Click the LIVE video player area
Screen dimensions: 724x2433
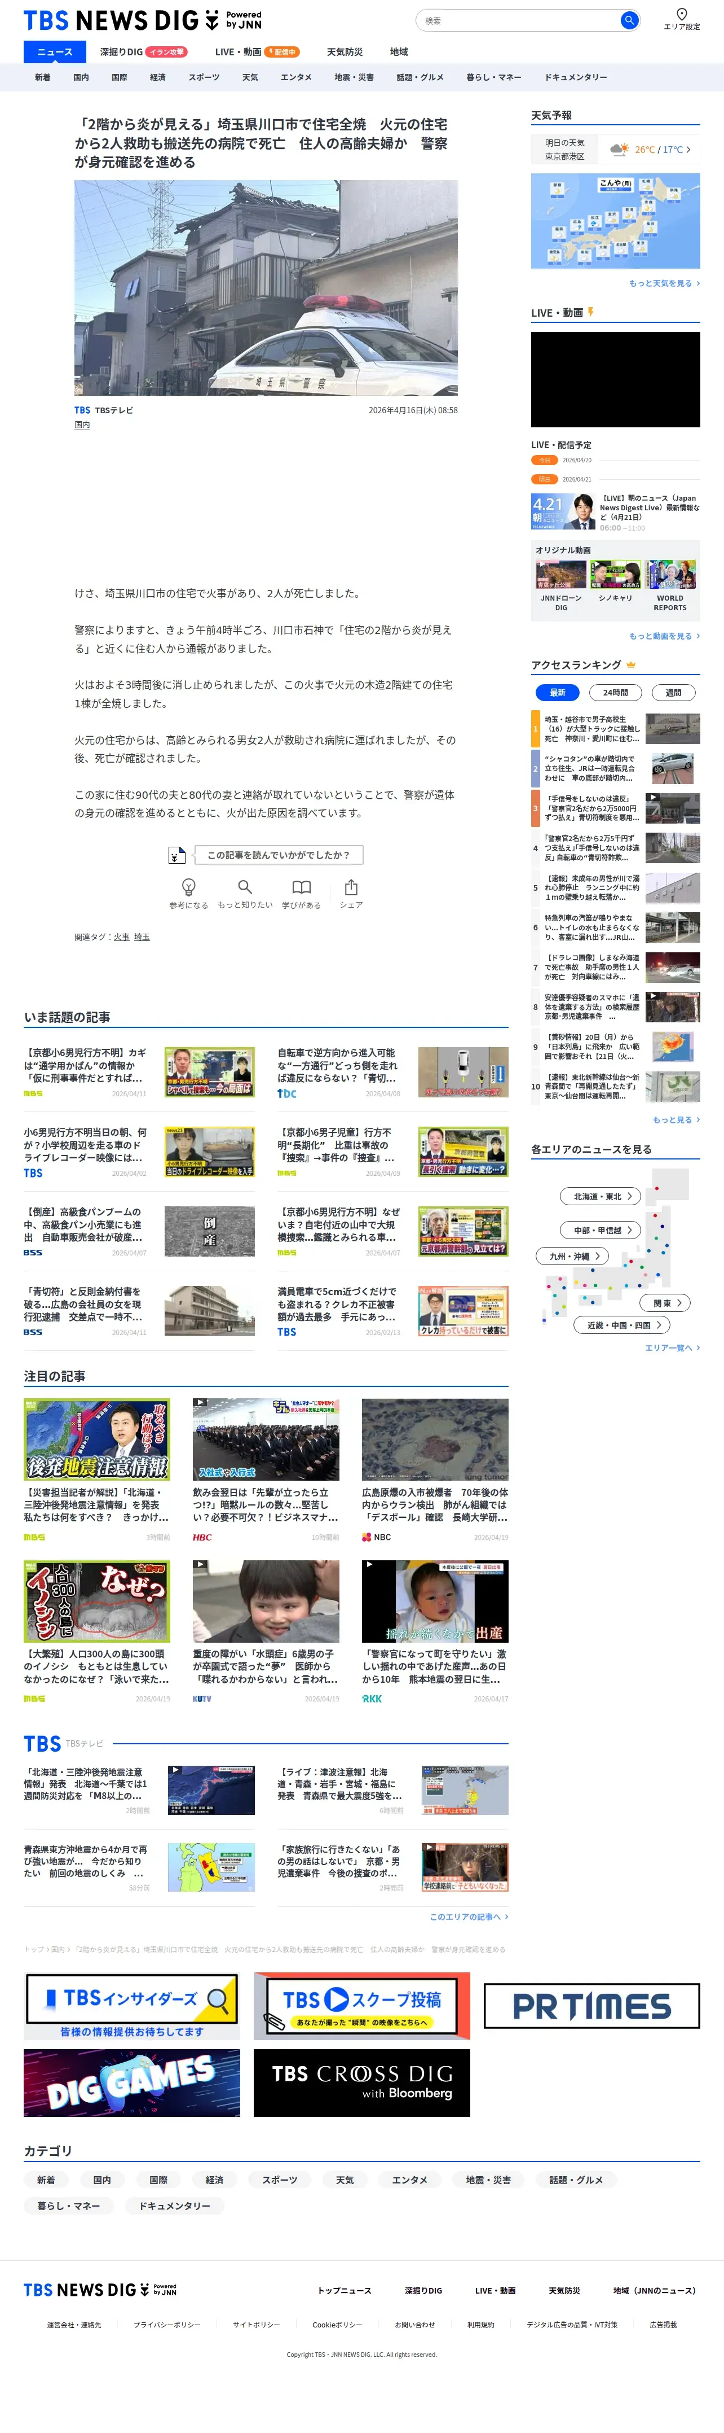point(615,379)
